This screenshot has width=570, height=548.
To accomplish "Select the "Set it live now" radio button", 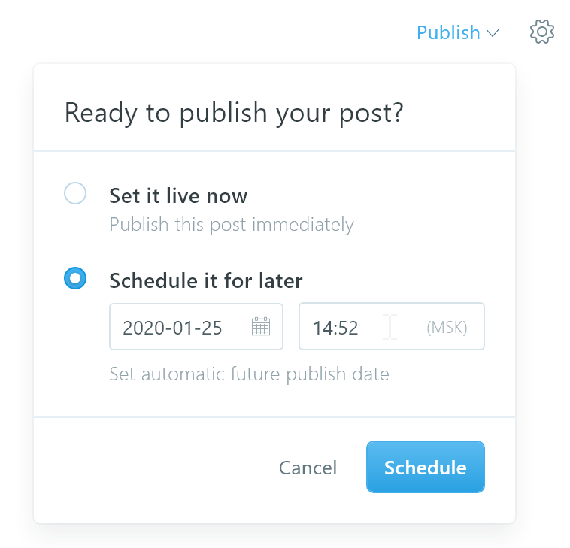I will [x=75, y=193].
